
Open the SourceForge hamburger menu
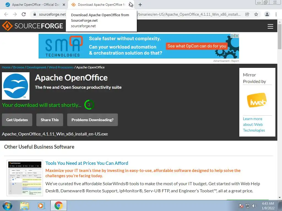pos(270,26)
